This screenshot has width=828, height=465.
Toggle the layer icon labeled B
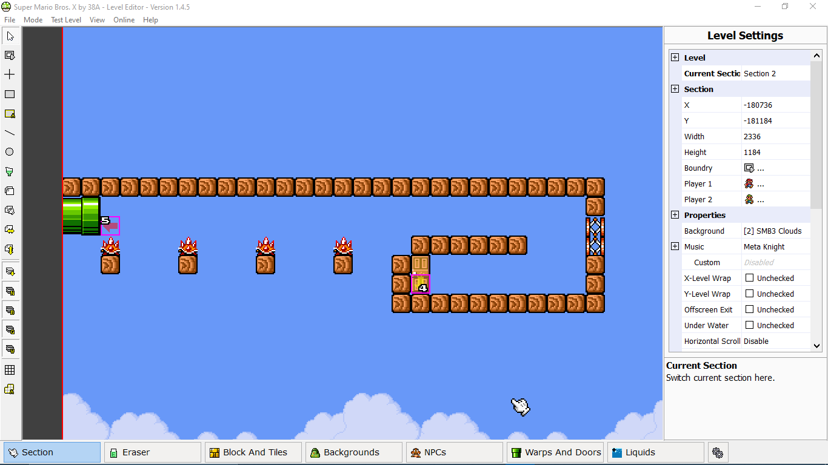click(10, 310)
